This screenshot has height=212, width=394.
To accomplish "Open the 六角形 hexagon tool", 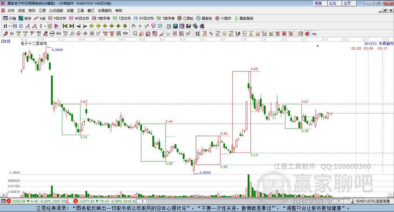I will click(x=223, y=18).
